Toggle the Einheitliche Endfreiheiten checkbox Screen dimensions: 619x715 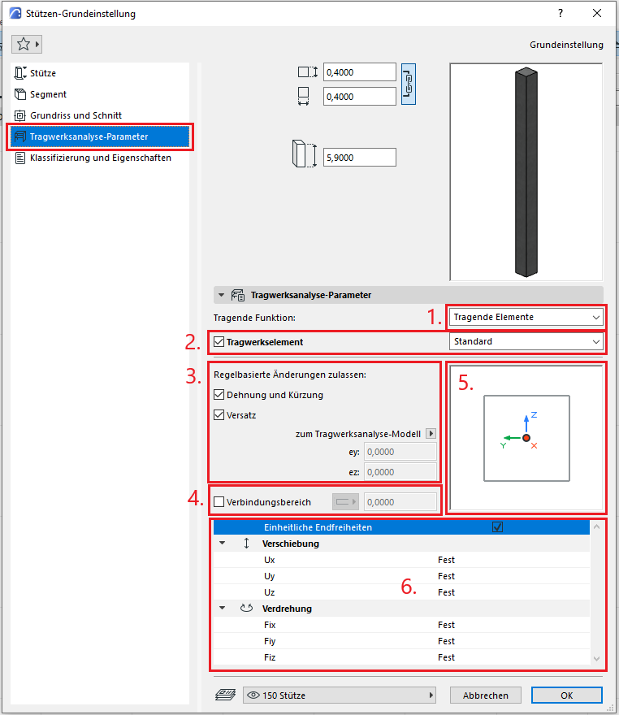(497, 527)
